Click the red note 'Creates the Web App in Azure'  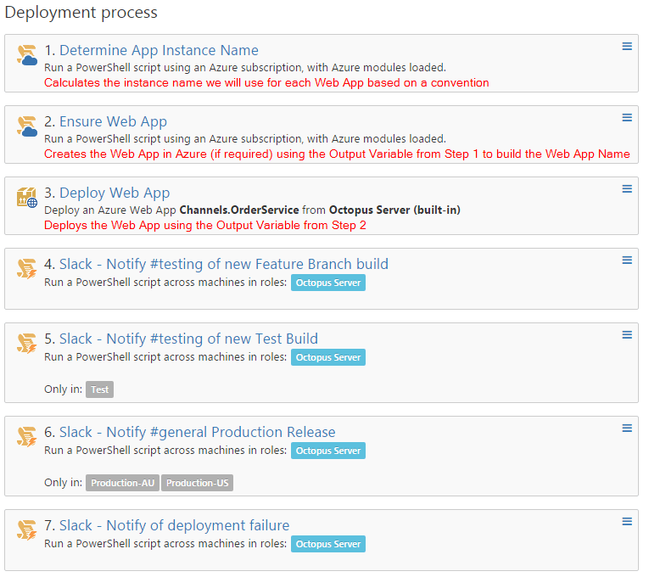pyautogui.click(x=337, y=154)
